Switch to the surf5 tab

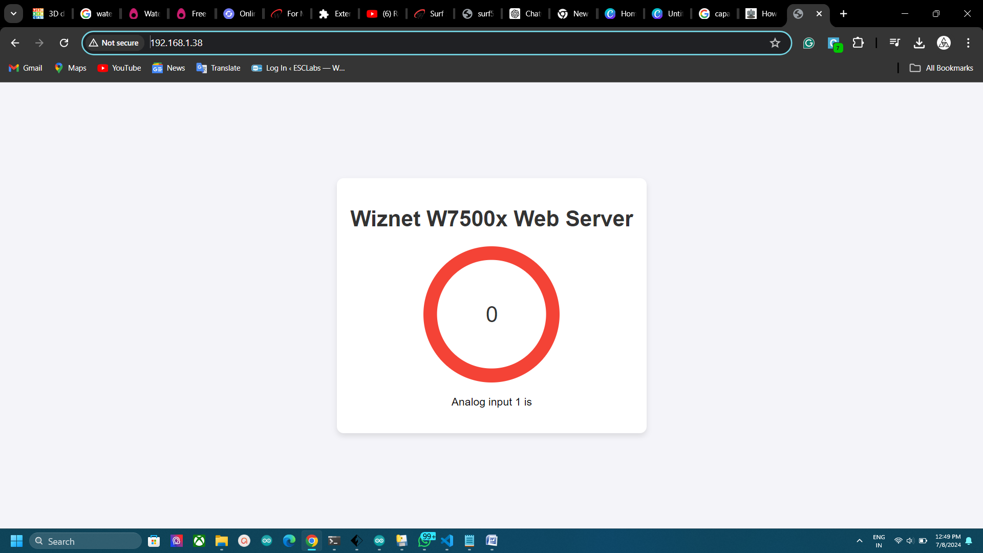[478, 14]
